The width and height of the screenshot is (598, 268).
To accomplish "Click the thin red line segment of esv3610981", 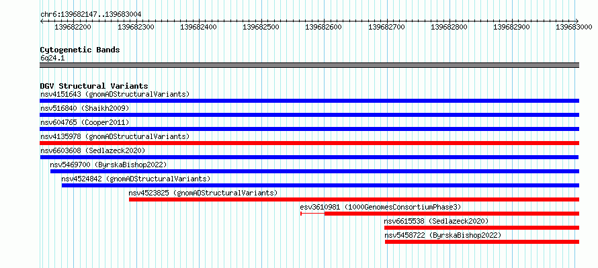I will 312,214.
